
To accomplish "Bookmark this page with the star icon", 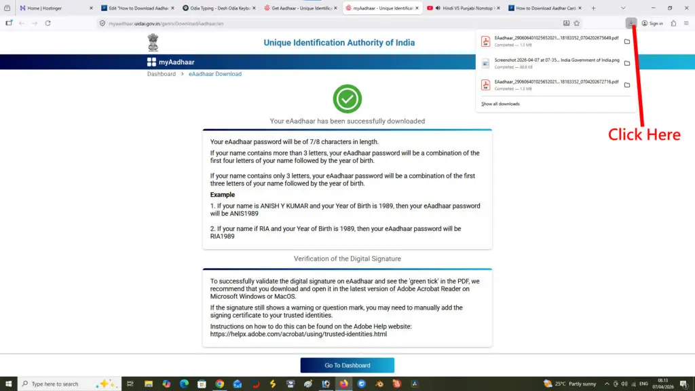I will [577, 23].
